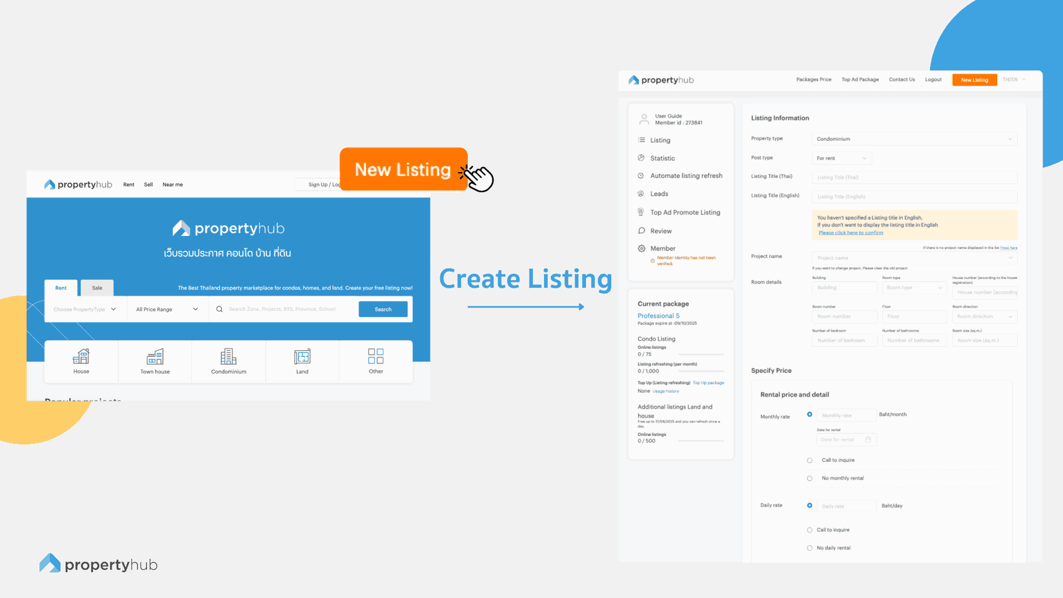Open the Choose PropertyType dropdown on homepage
This screenshot has height=598, width=1063.
click(x=85, y=309)
